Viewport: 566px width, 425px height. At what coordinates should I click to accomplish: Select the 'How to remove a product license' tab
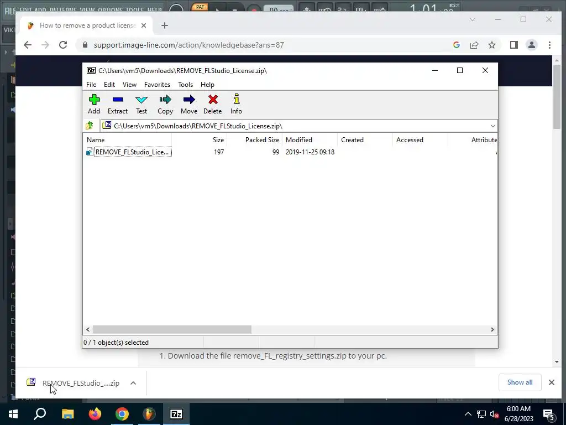(87, 25)
